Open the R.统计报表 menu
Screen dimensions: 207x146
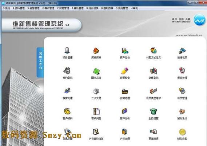pos(92,8)
